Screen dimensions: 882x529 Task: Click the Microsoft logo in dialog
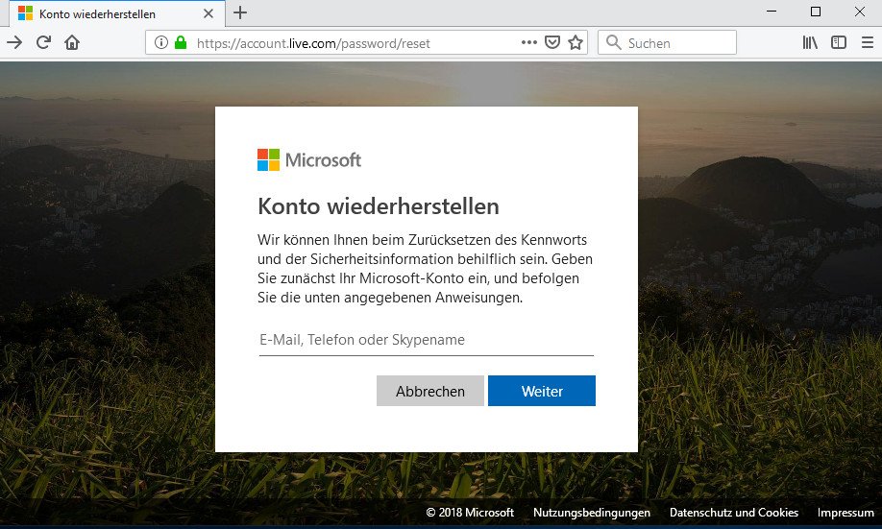click(x=308, y=160)
